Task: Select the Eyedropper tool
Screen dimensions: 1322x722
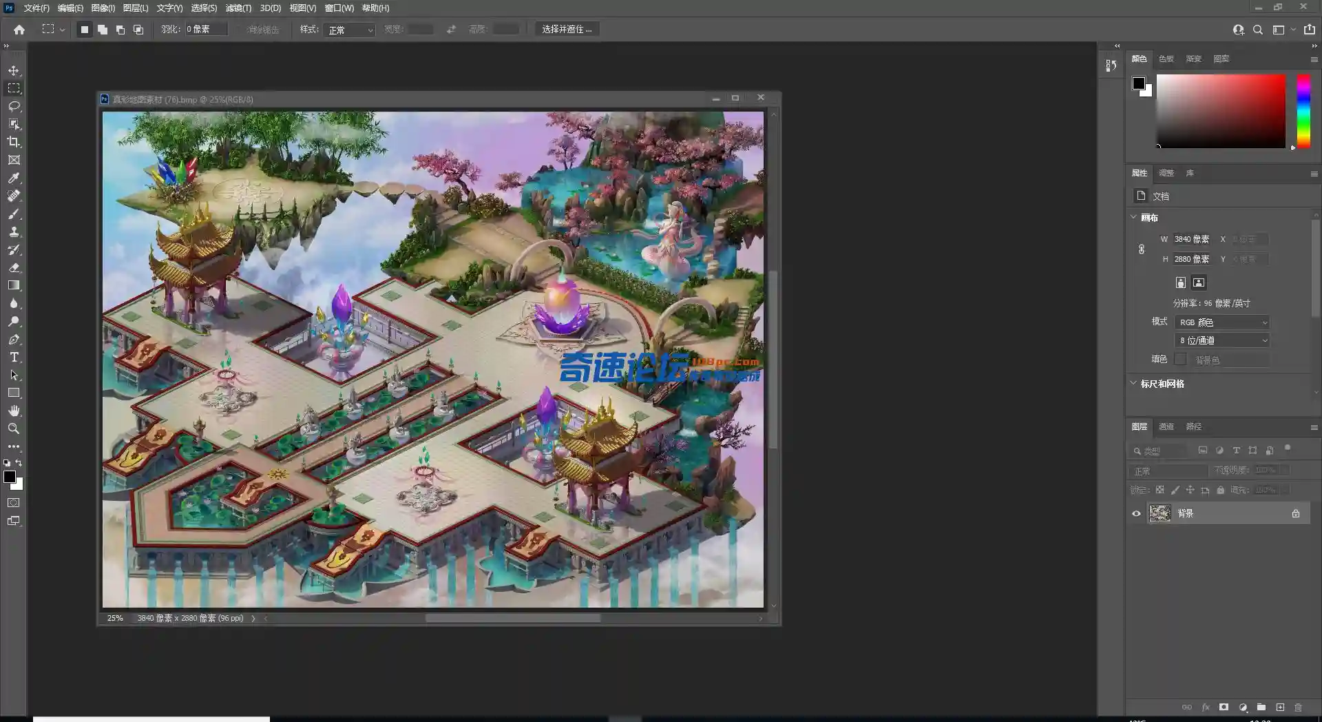Action: click(14, 178)
